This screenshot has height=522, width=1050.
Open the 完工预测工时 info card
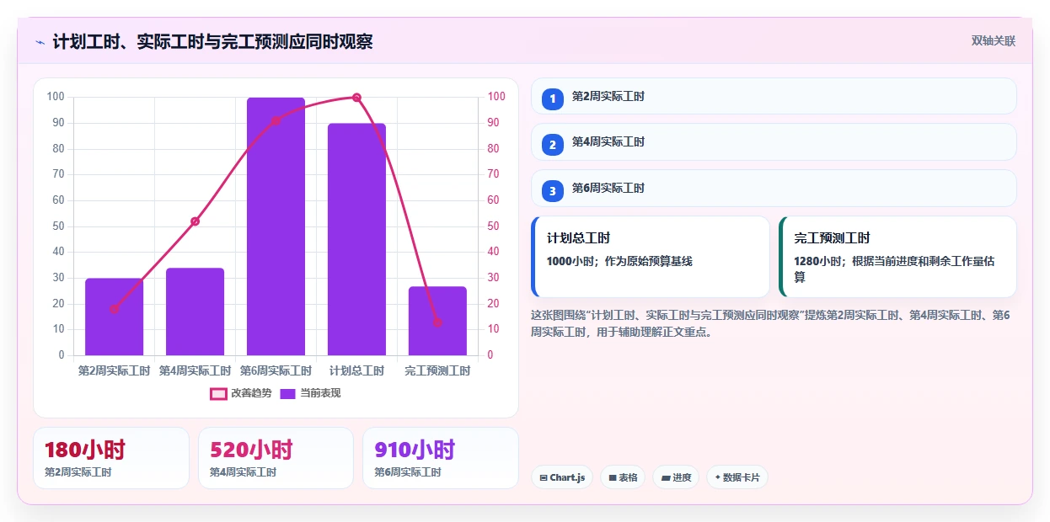[x=897, y=257]
